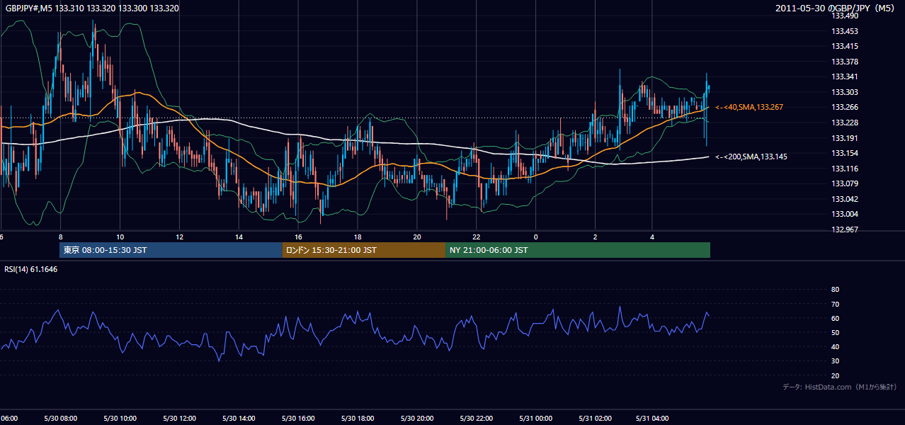
Task: Click price level 133.042 on the axis
Action: (845, 199)
